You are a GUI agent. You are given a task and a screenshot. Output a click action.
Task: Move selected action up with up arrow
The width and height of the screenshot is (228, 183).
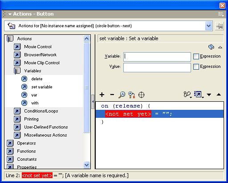pyautogui.click(x=219, y=95)
